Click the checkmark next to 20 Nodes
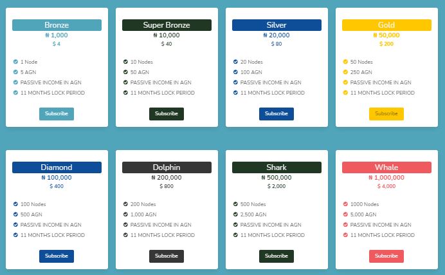Image resolution: width=445 pixels, height=275 pixels. 235,62
